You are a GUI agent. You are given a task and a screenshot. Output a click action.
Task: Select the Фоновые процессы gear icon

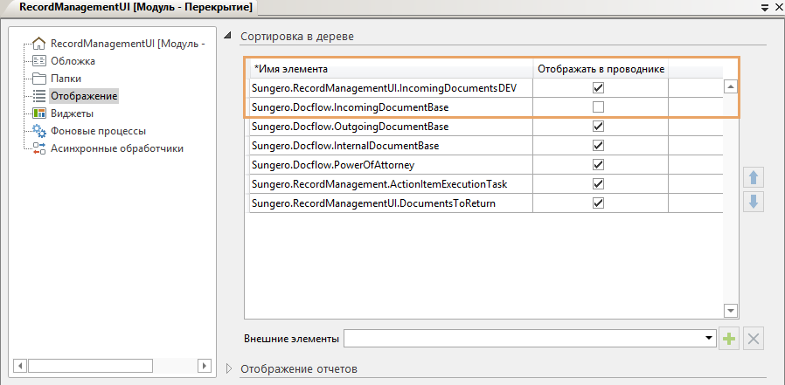(38, 131)
